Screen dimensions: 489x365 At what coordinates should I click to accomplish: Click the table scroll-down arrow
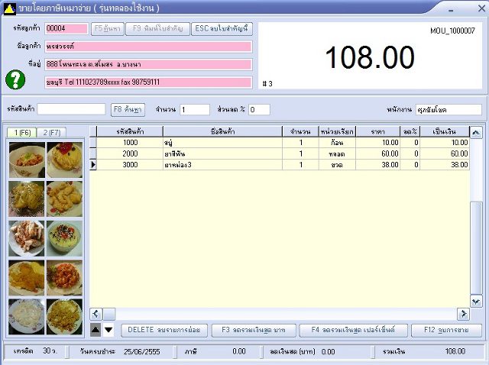476,302
